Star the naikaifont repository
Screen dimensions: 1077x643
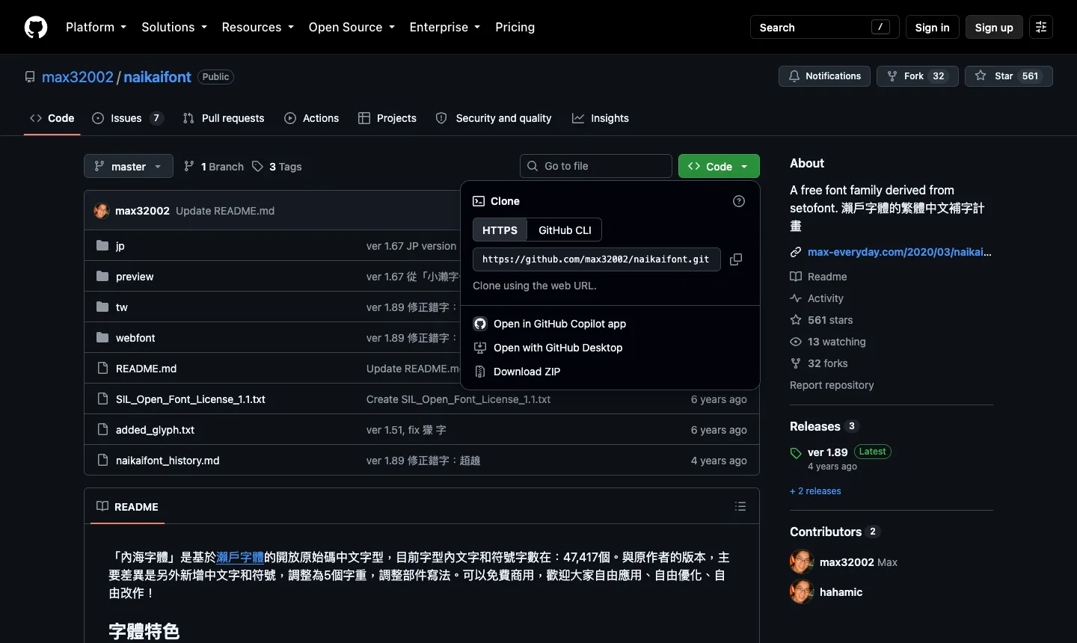(1008, 76)
